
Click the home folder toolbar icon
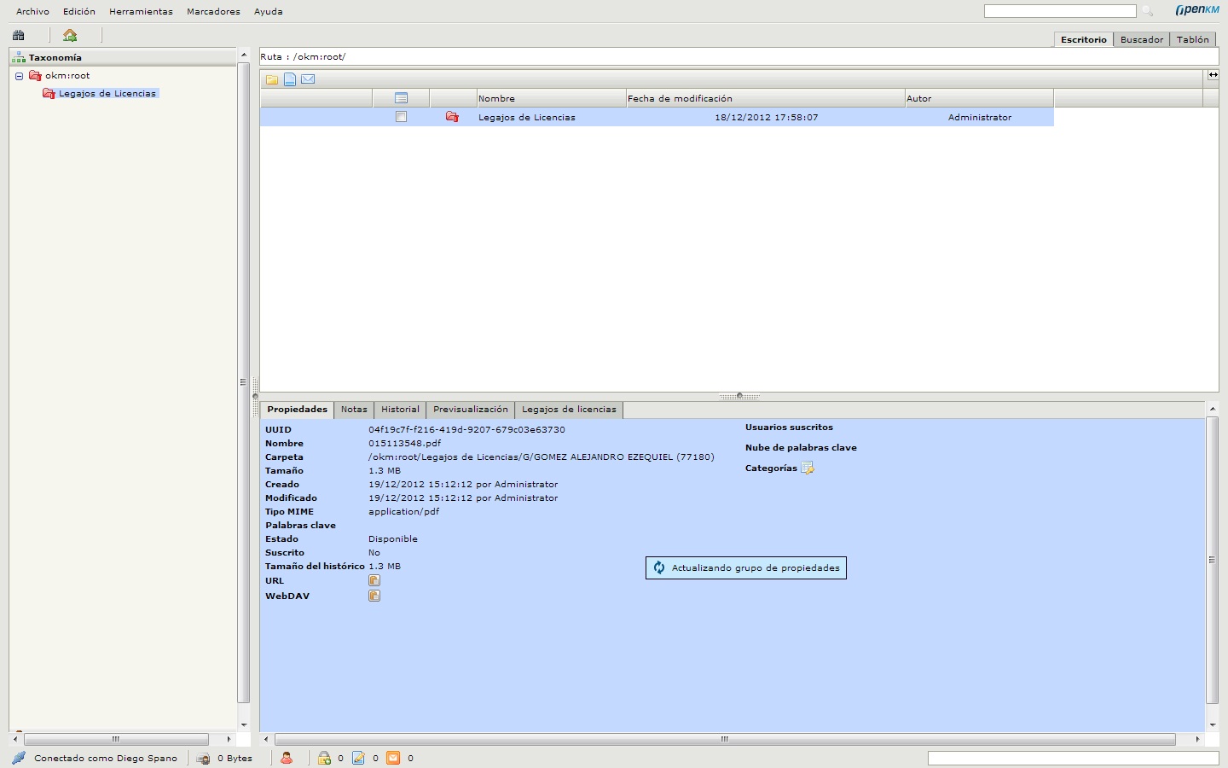point(70,35)
